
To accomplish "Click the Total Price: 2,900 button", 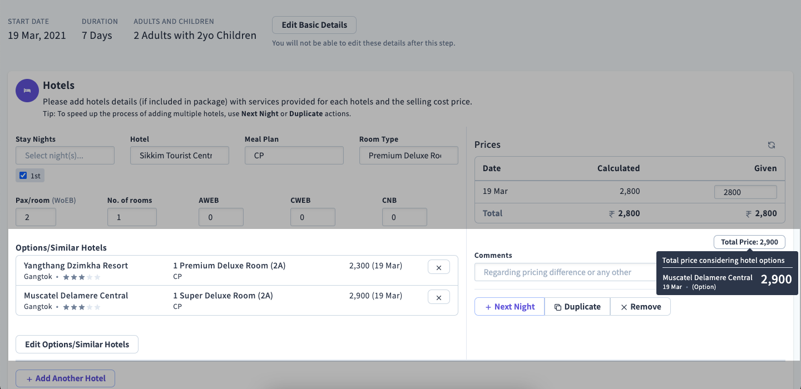I will click(x=749, y=242).
